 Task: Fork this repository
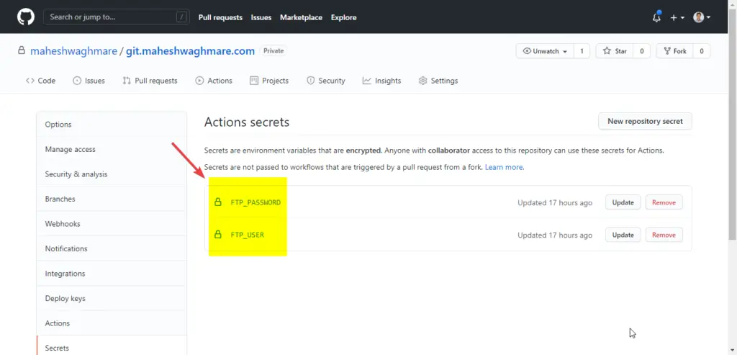[674, 51]
